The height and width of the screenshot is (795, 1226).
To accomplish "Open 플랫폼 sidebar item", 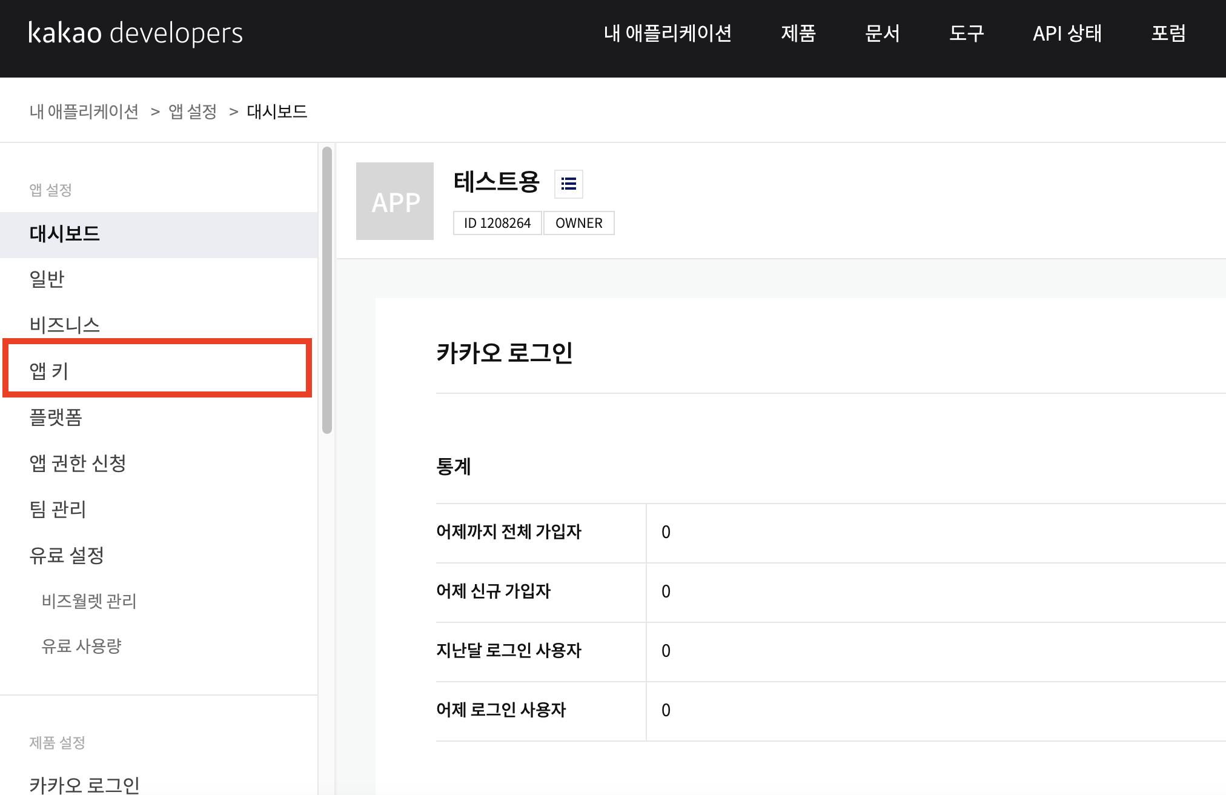I will [x=56, y=417].
